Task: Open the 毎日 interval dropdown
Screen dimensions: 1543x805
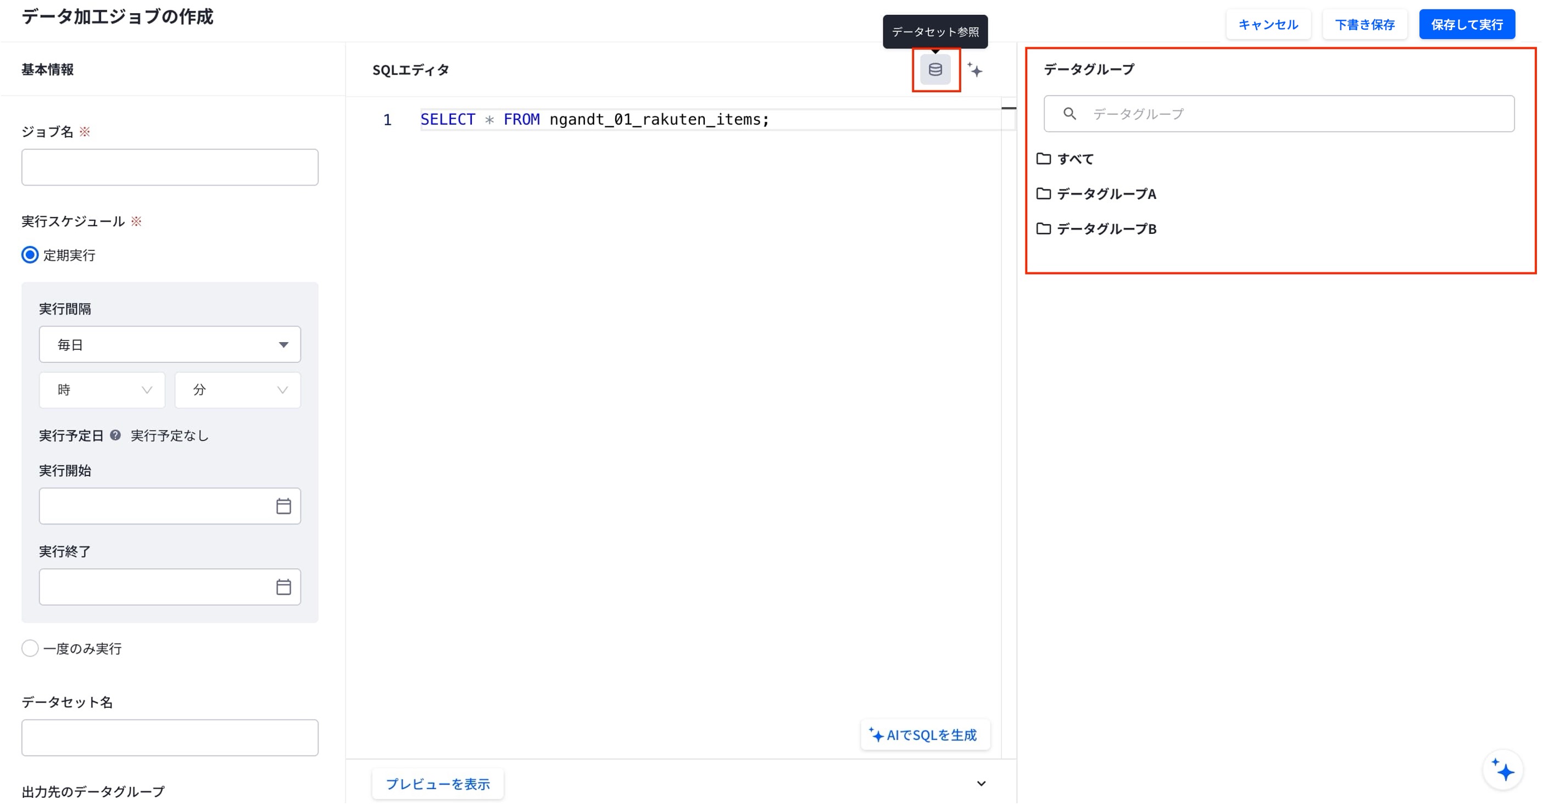Action: 170,344
